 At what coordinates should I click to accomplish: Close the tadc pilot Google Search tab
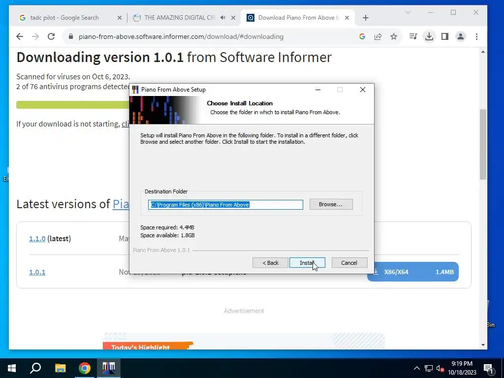tap(120, 18)
